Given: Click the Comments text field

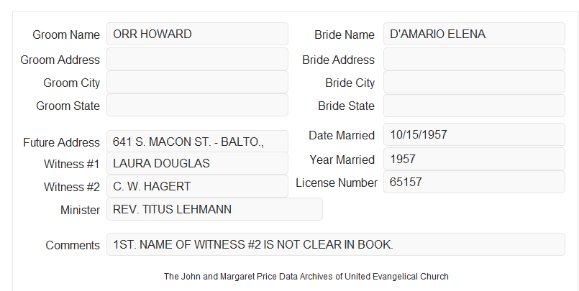Looking at the screenshot, I should [x=336, y=244].
